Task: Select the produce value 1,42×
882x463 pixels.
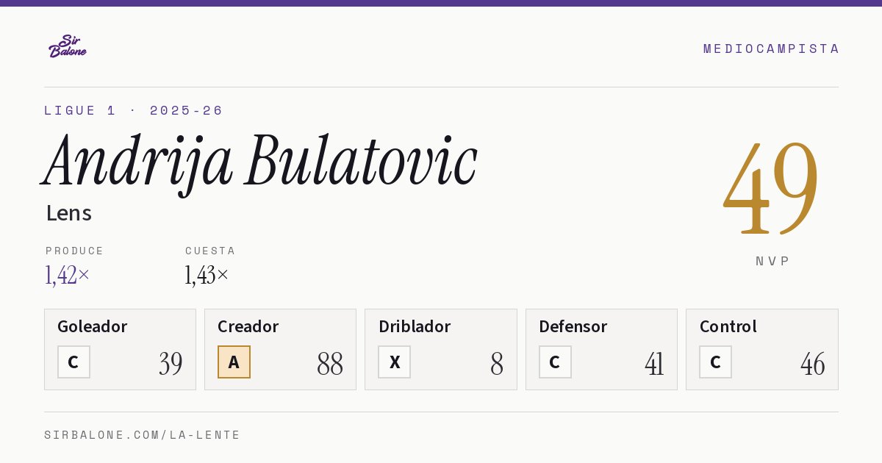Action: click(x=68, y=275)
